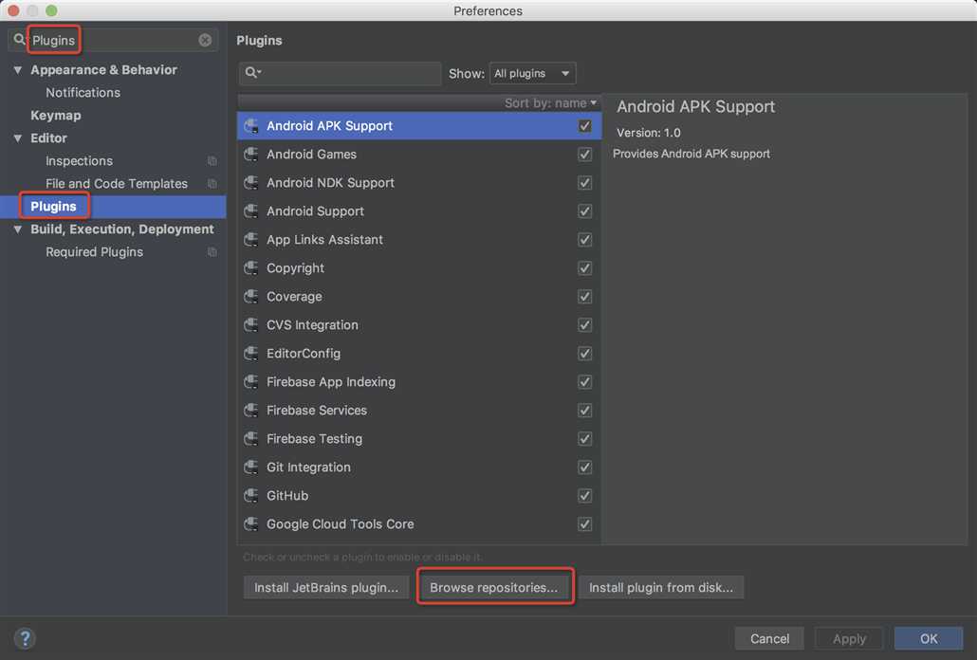Disable the Android Support plugin checkbox
This screenshot has width=977, height=660.
point(584,211)
